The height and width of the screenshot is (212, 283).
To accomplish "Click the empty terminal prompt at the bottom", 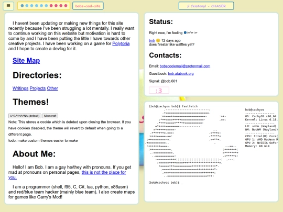I will [x=166, y=183].
